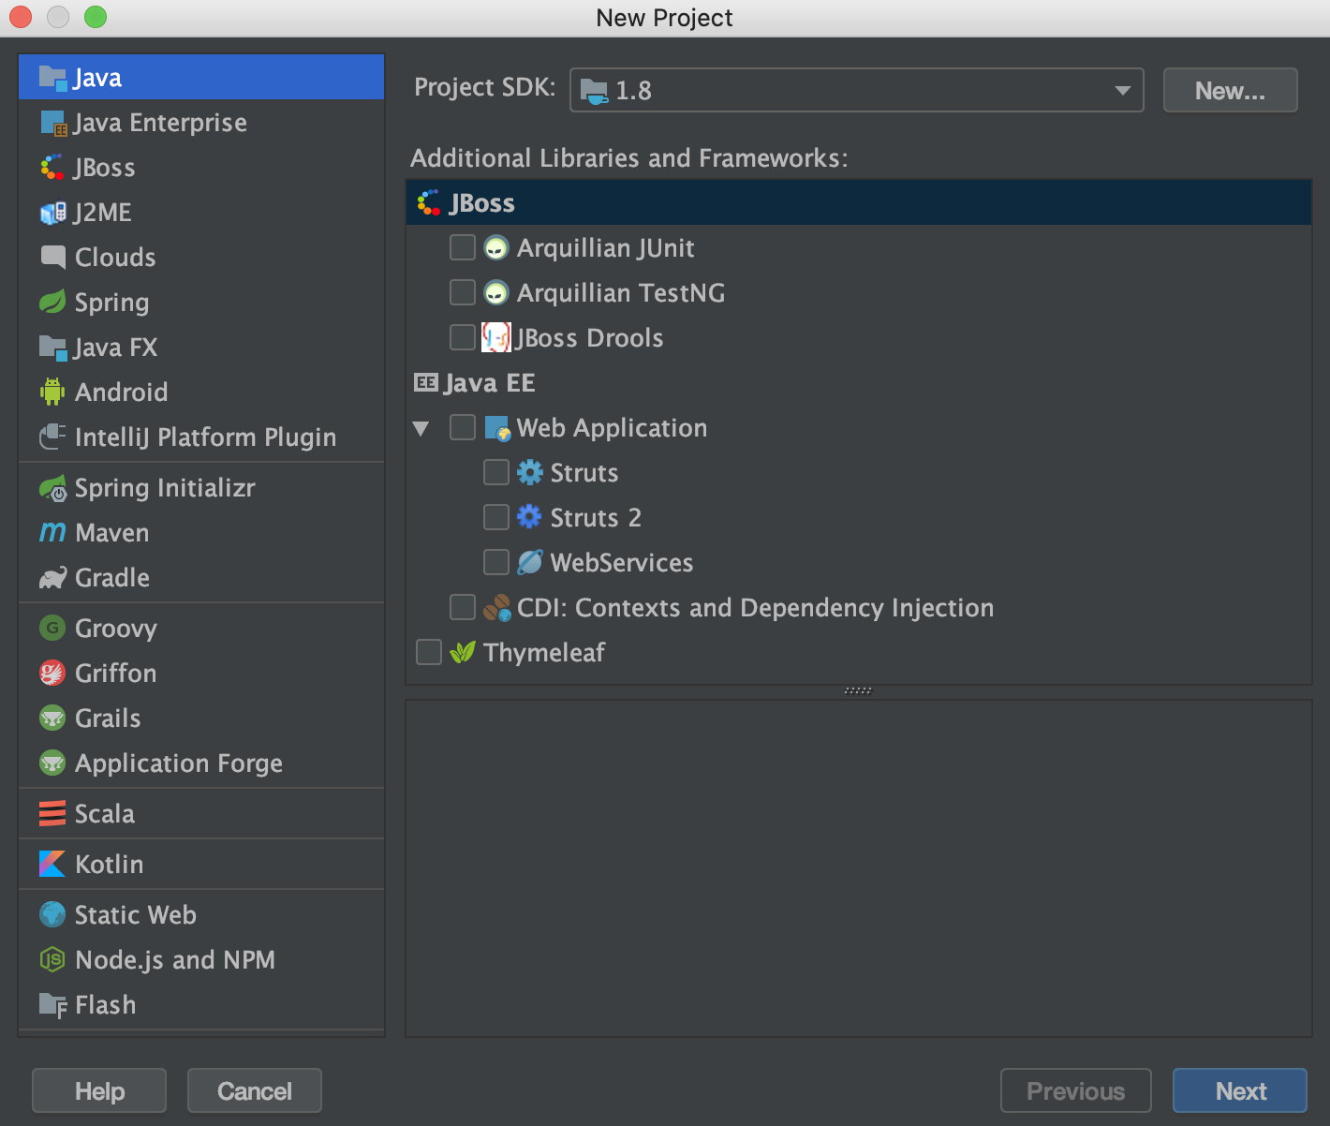
Task: Check the WebServices checkbox
Action: [x=496, y=562]
